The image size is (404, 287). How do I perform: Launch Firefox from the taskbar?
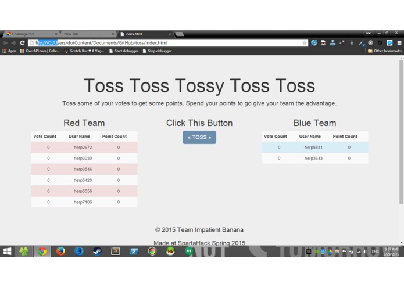point(60,252)
